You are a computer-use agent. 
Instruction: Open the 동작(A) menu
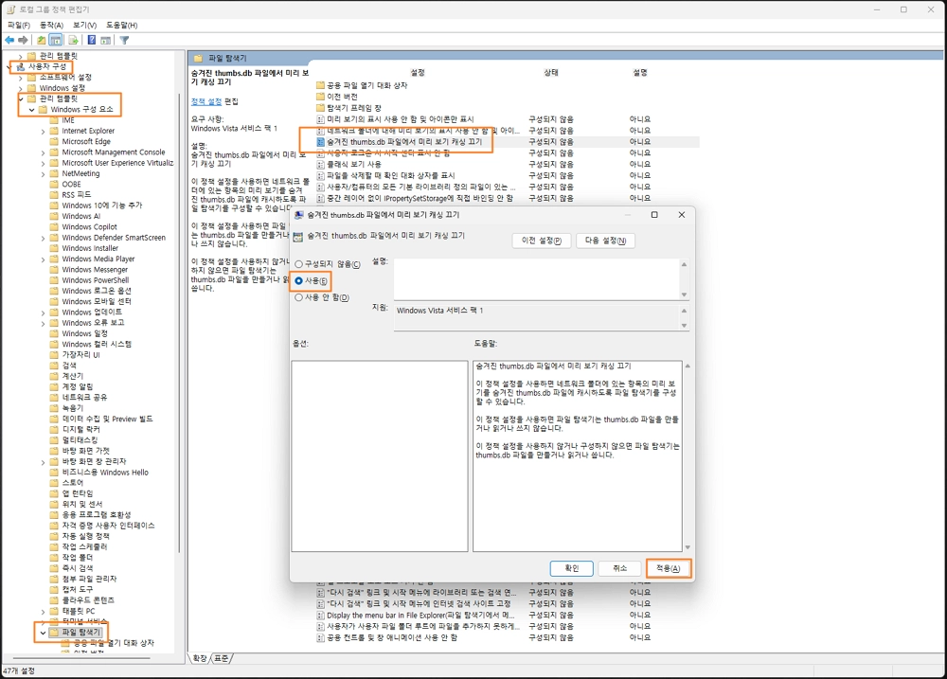point(50,25)
